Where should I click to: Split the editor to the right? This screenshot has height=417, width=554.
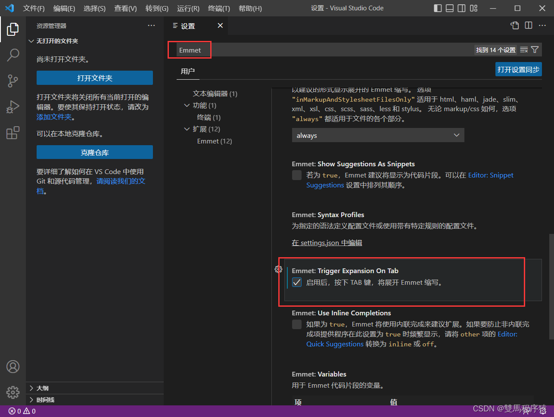click(529, 25)
